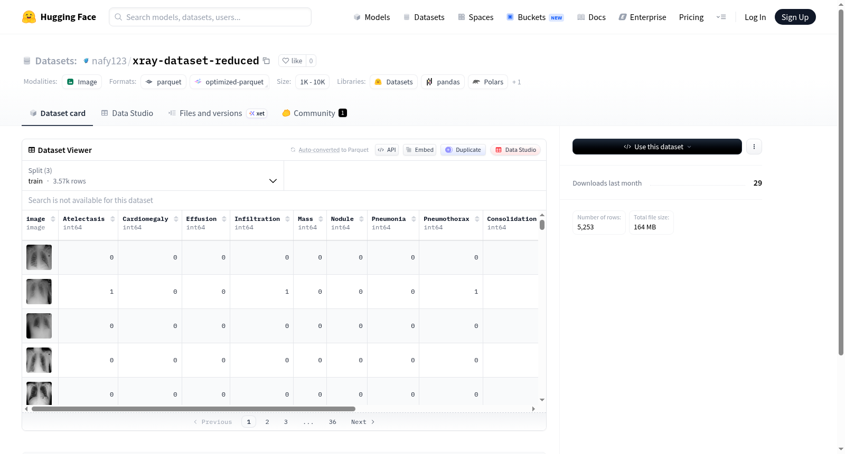845x454 pixels.
Task: Open the fourth row X-ray thumbnail
Action: [39, 360]
